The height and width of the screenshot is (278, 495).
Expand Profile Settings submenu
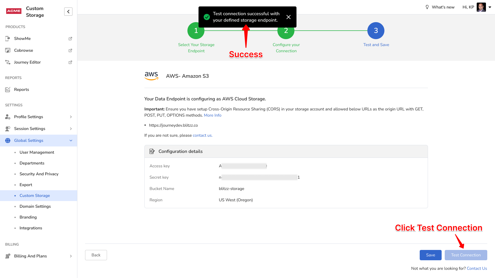pyautogui.click(x=71, y=117)
